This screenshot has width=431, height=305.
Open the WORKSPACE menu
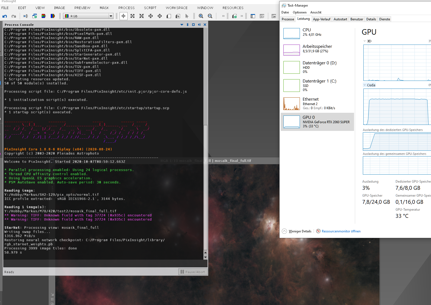tap(177, 8)
